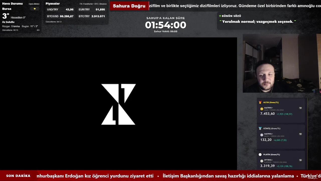Click the Az bulutlu condition text
This screenshot has height=181, width=321.
point(8,22)
